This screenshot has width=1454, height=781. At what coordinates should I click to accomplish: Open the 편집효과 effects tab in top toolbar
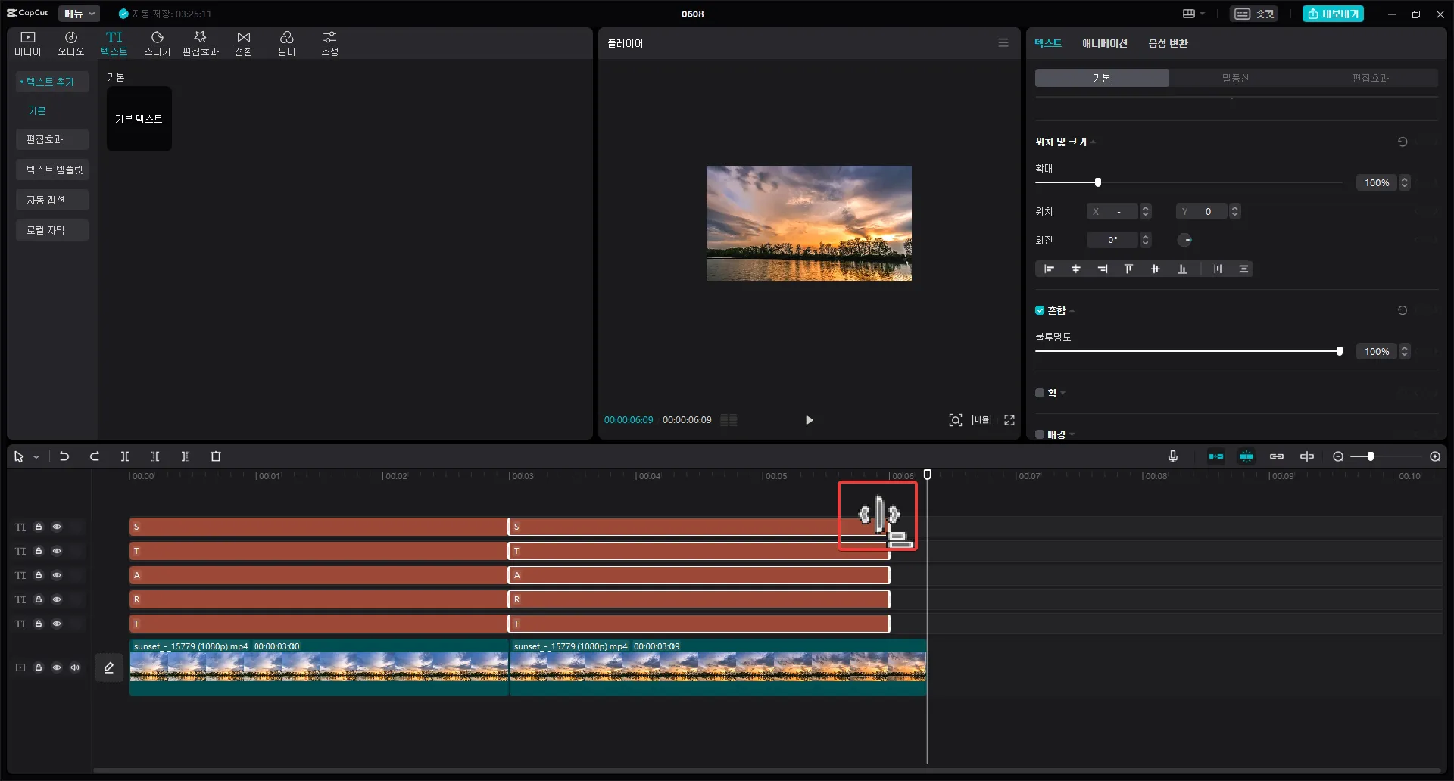tap(201, 44)
